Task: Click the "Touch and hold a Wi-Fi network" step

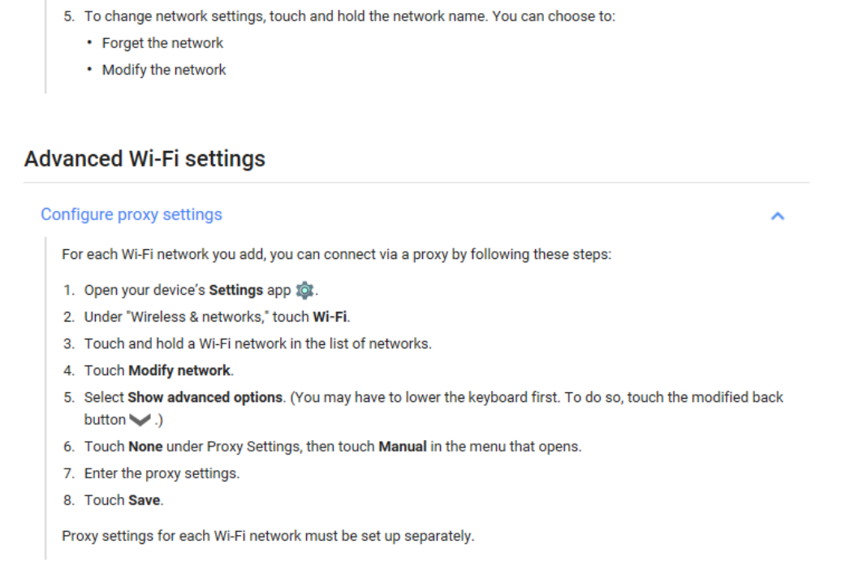Action: click(x=257, y=343)
